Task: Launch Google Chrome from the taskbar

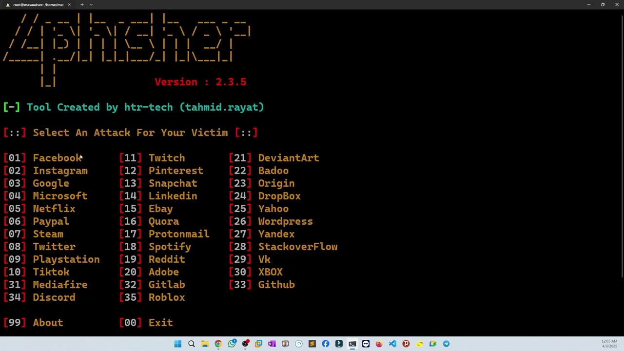Action: (x=218, y=344)
